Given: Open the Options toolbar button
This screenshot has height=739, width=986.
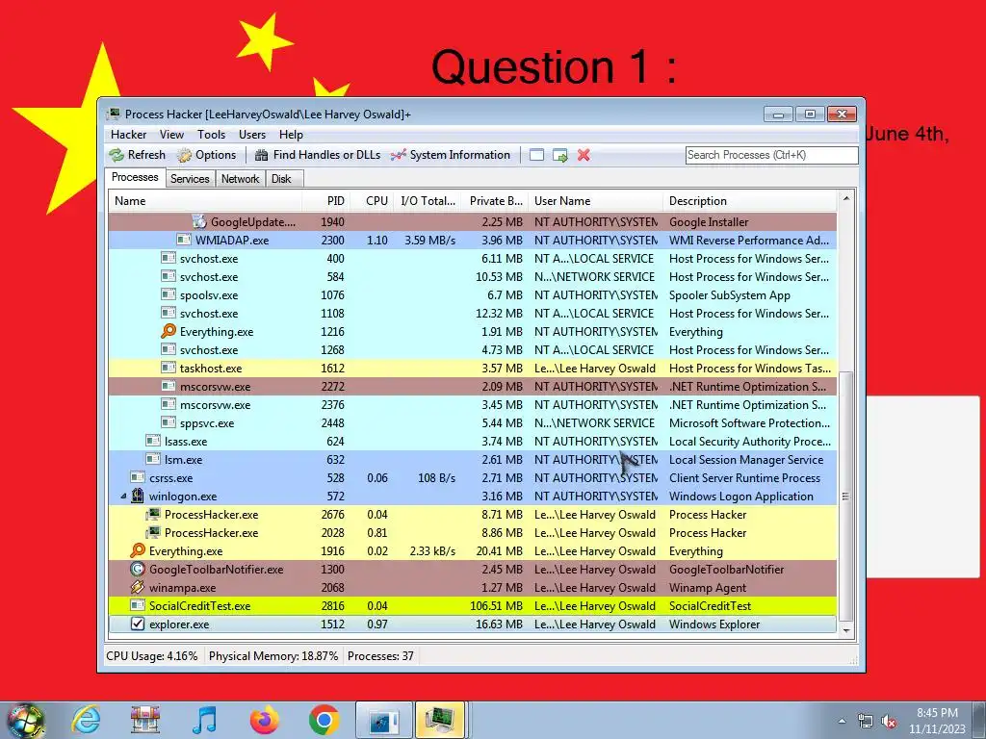Looking at the screenshot, I should (x=207, y=155).
